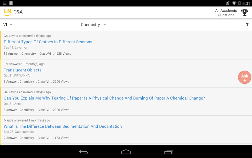Tap the round Ask + button
252x158 pixels.
[245, 77]
